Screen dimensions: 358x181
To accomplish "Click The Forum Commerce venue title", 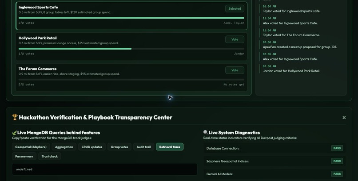I will 37,69.
